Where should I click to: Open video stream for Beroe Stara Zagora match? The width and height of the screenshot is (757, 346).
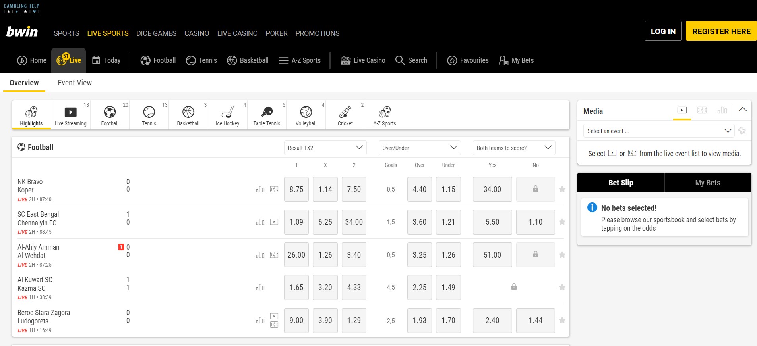pos(274,316)
